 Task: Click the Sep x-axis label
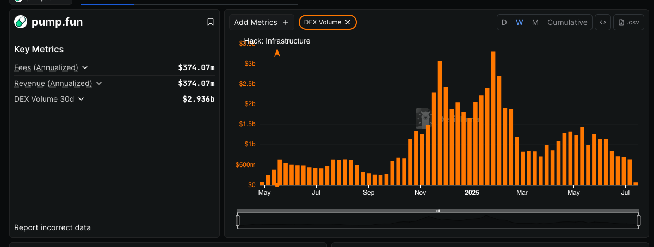pos(369,193)
